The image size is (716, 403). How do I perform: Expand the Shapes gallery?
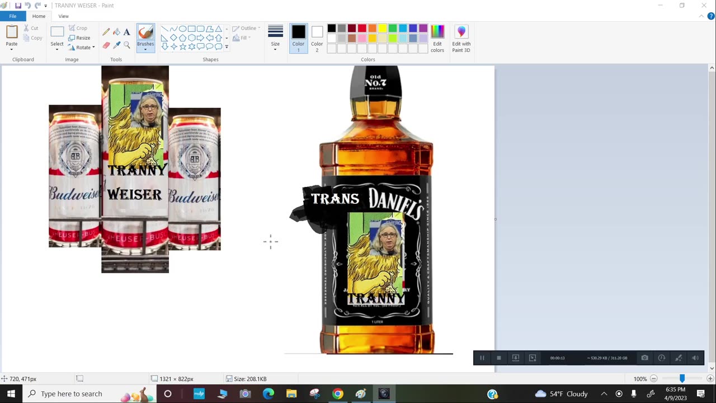tap(227, 46)
